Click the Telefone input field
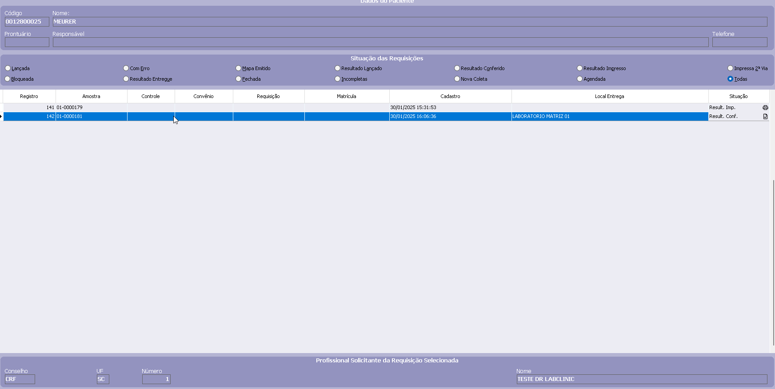The width and height of the screenshot is (775, 389). tap(739, 42)
